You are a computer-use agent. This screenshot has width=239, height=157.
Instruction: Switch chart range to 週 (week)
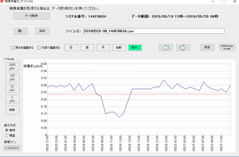(x=87, y=48)
